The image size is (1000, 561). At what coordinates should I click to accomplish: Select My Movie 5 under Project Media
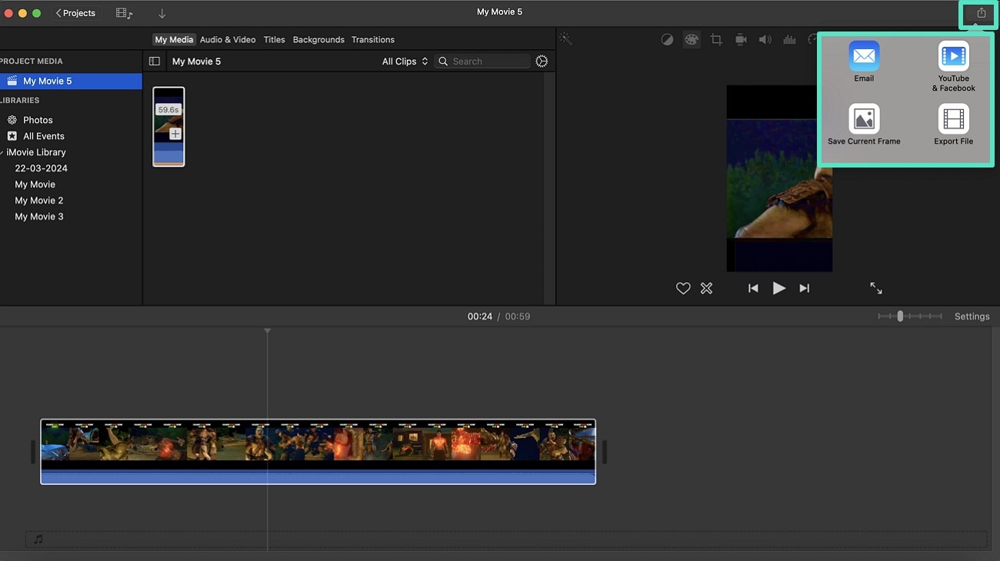click(x=71, y=81)
